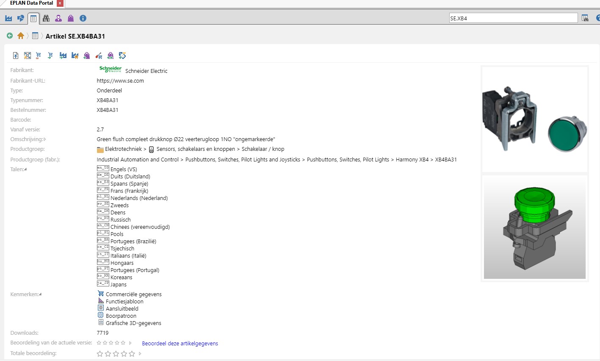
Task: Click the article list breadcrumb icon
Action: coord(35,36)
